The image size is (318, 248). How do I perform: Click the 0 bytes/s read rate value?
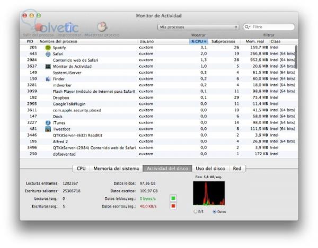pos(148,199)
